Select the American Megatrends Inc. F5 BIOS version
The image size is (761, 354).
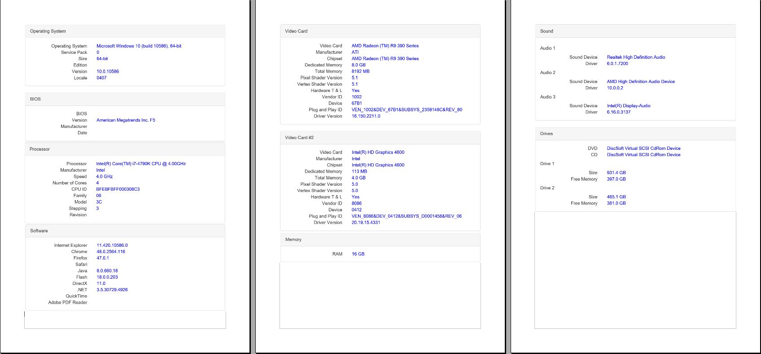pyautogui.click(x=126, y=120)
